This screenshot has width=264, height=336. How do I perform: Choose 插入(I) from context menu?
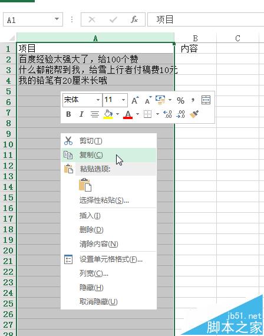(x=109, y=216)
